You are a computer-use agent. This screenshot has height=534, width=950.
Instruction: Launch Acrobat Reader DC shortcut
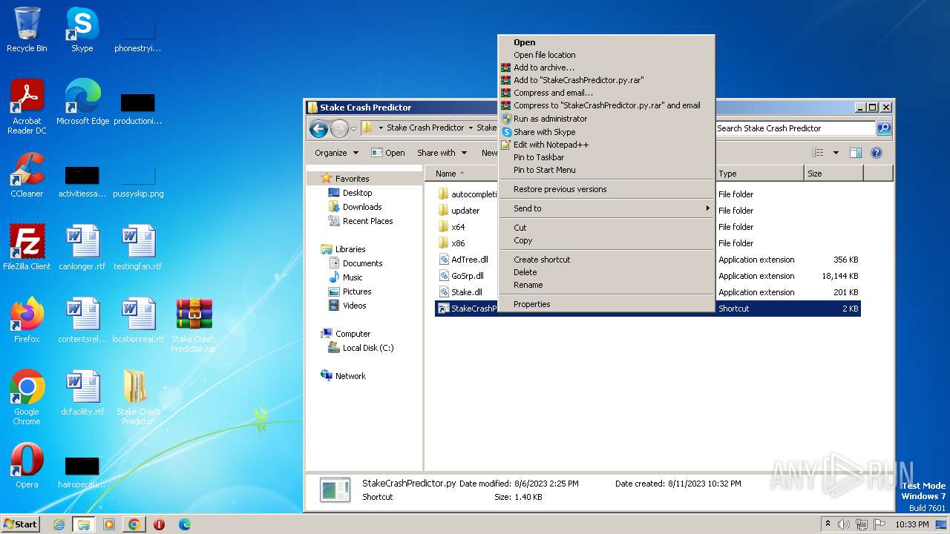(27, 107)
